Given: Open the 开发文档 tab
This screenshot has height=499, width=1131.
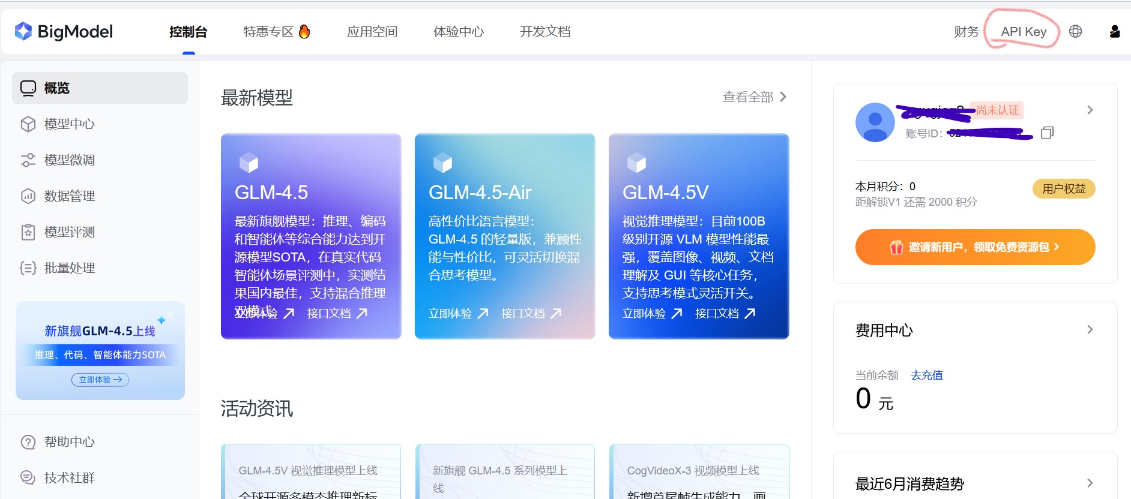Looking at the screenshot, I should click(x=545, y=32).
